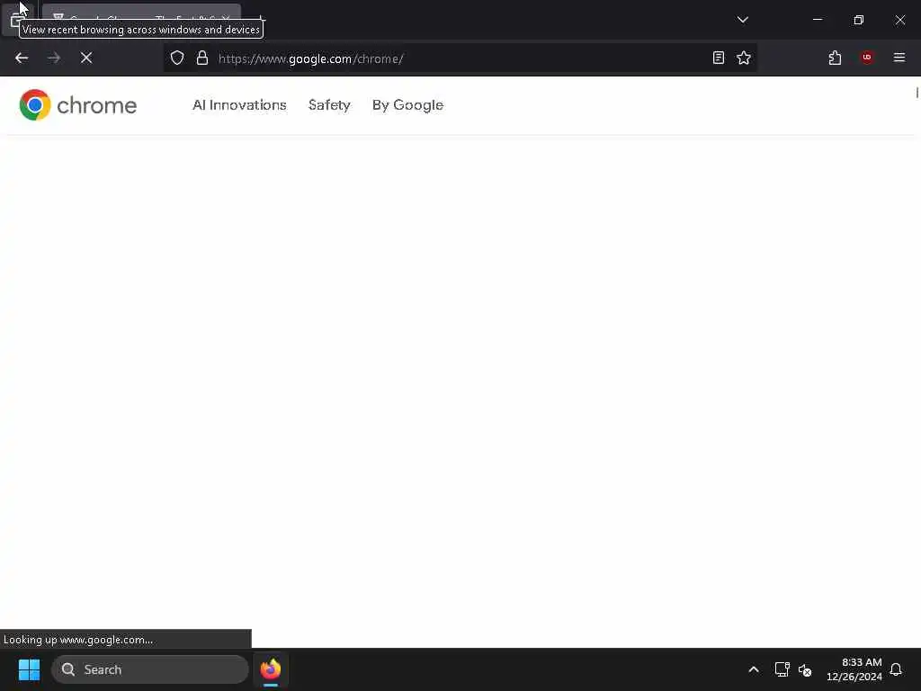Click the page vertical scrollbar thumb
The width and height of the screenshot is (921, 691).
click(x=917, y=93)
